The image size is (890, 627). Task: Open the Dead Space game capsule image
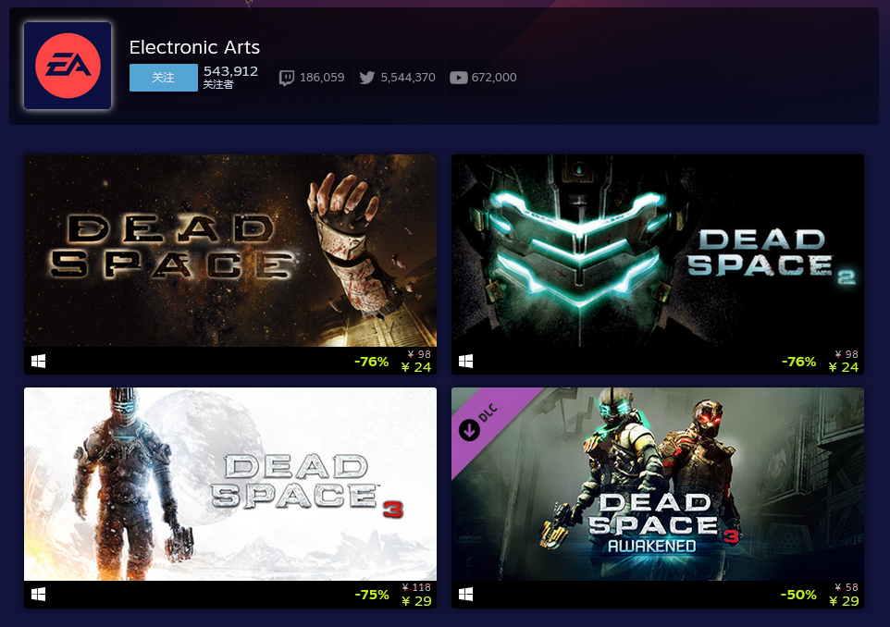coord(230,251)
